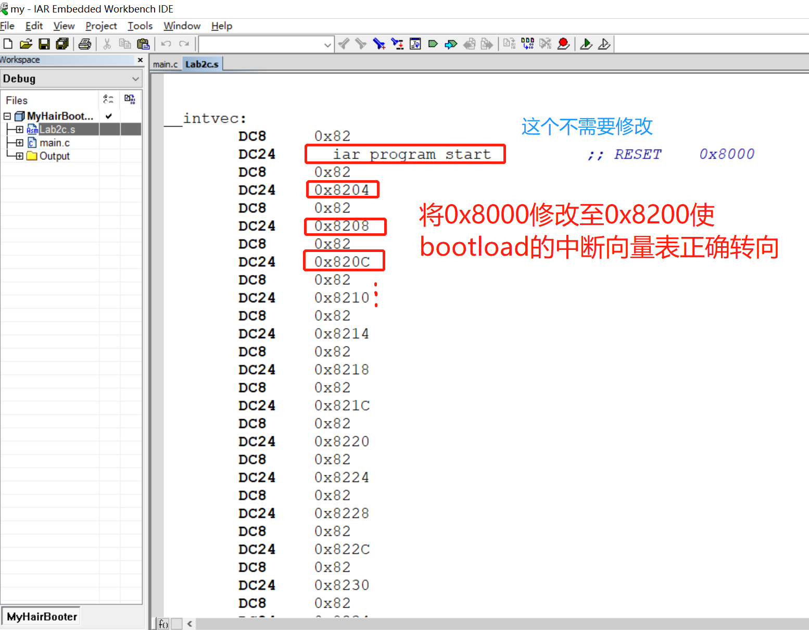Screen dimensions: 809x630
Task: Click the ;; RESET comment text
Action: (624, 155)
